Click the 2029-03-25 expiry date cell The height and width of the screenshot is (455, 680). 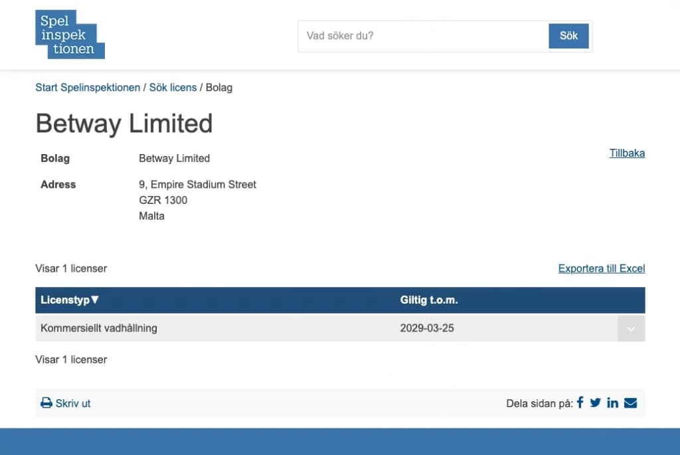(427, 328)
